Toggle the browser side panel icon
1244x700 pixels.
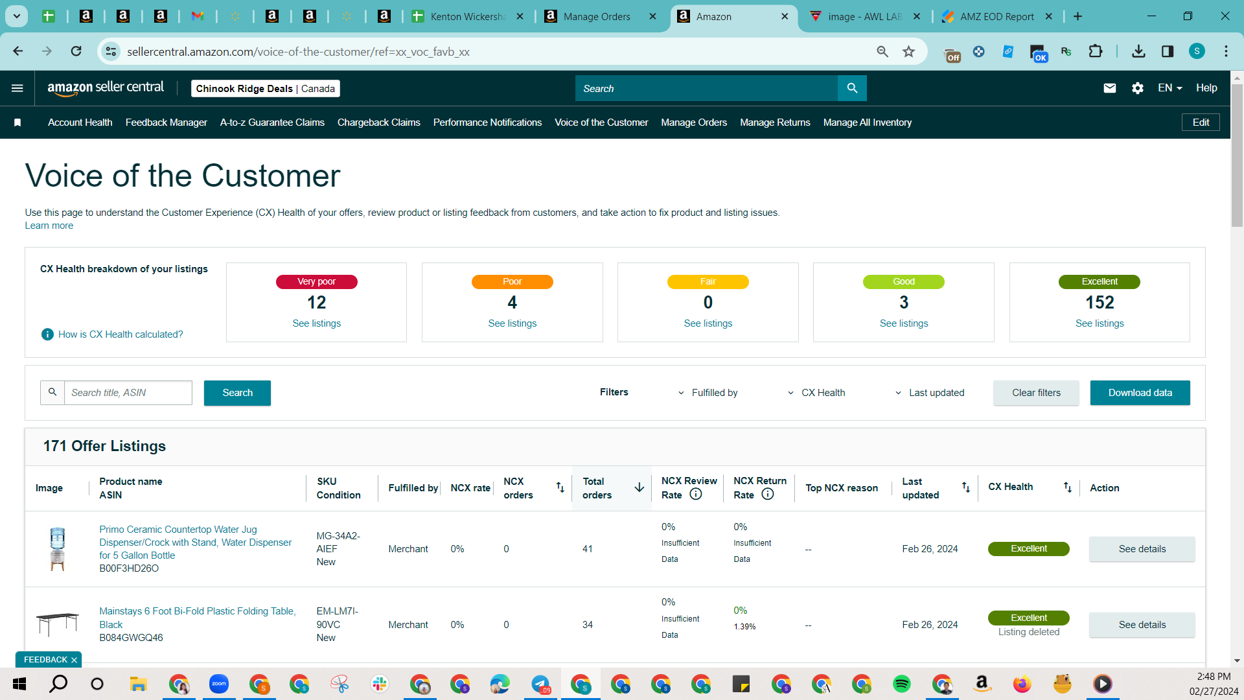[x=1168, y=51]
